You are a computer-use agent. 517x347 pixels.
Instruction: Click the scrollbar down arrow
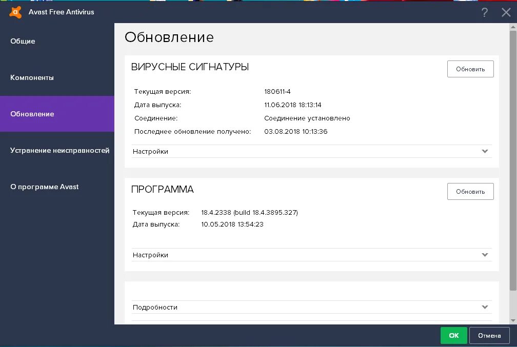point(513,320)
